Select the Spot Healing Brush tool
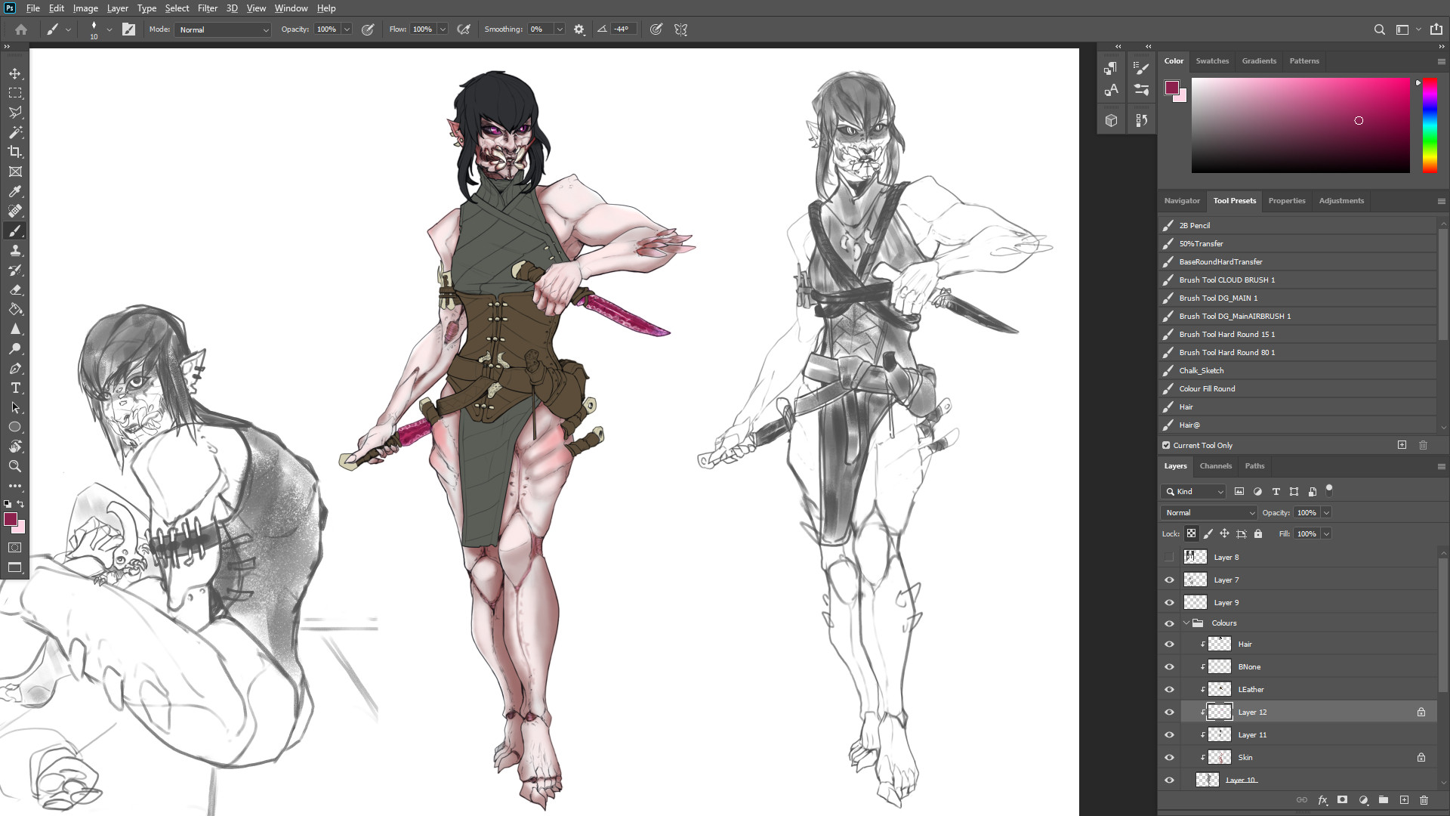The width and height of the screenshot is (1450, 816). point(15,211)
